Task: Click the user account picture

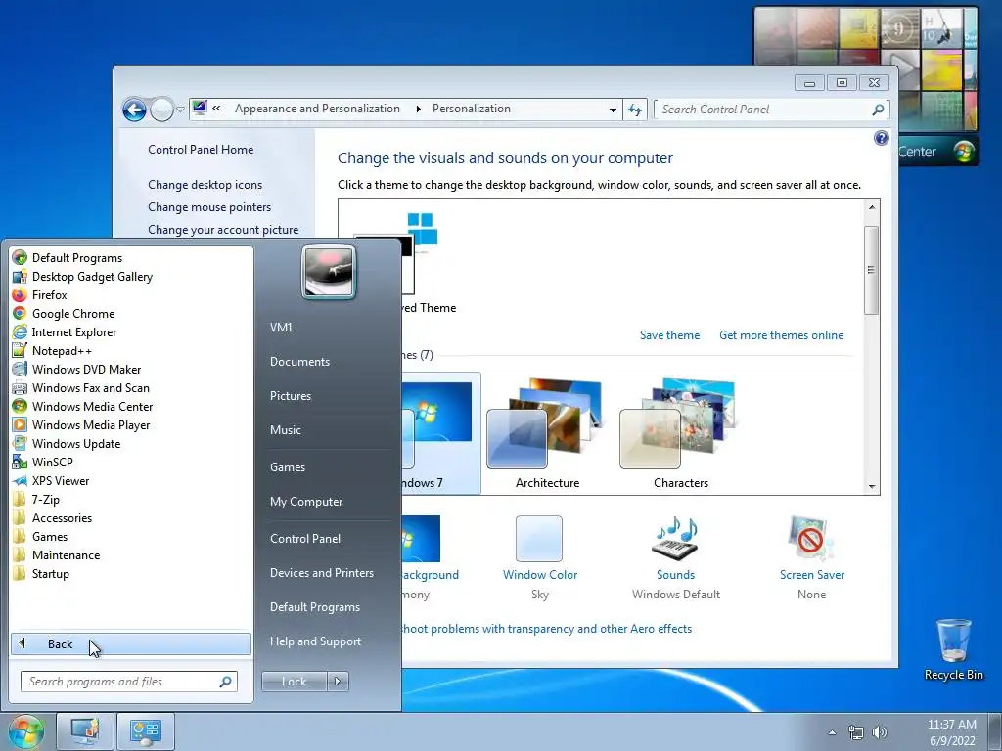Action: 329,272
